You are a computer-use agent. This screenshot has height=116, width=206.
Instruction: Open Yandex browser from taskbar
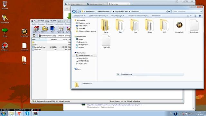(x=19, y=113)
